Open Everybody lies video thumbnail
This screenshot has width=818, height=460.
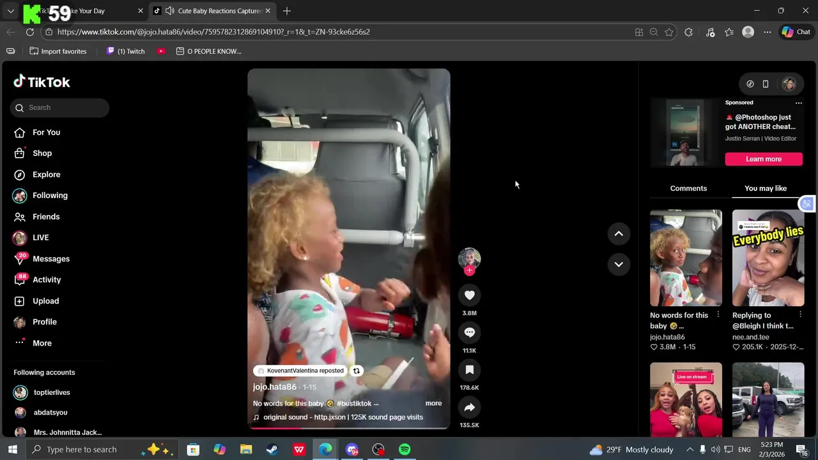(768, 258)
